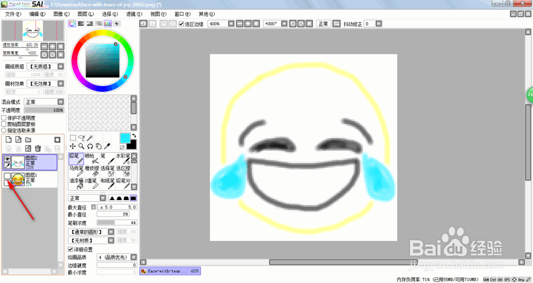
Task: Enable 剪贴图层蒙板 checkbox
Action: pos(4,124)
